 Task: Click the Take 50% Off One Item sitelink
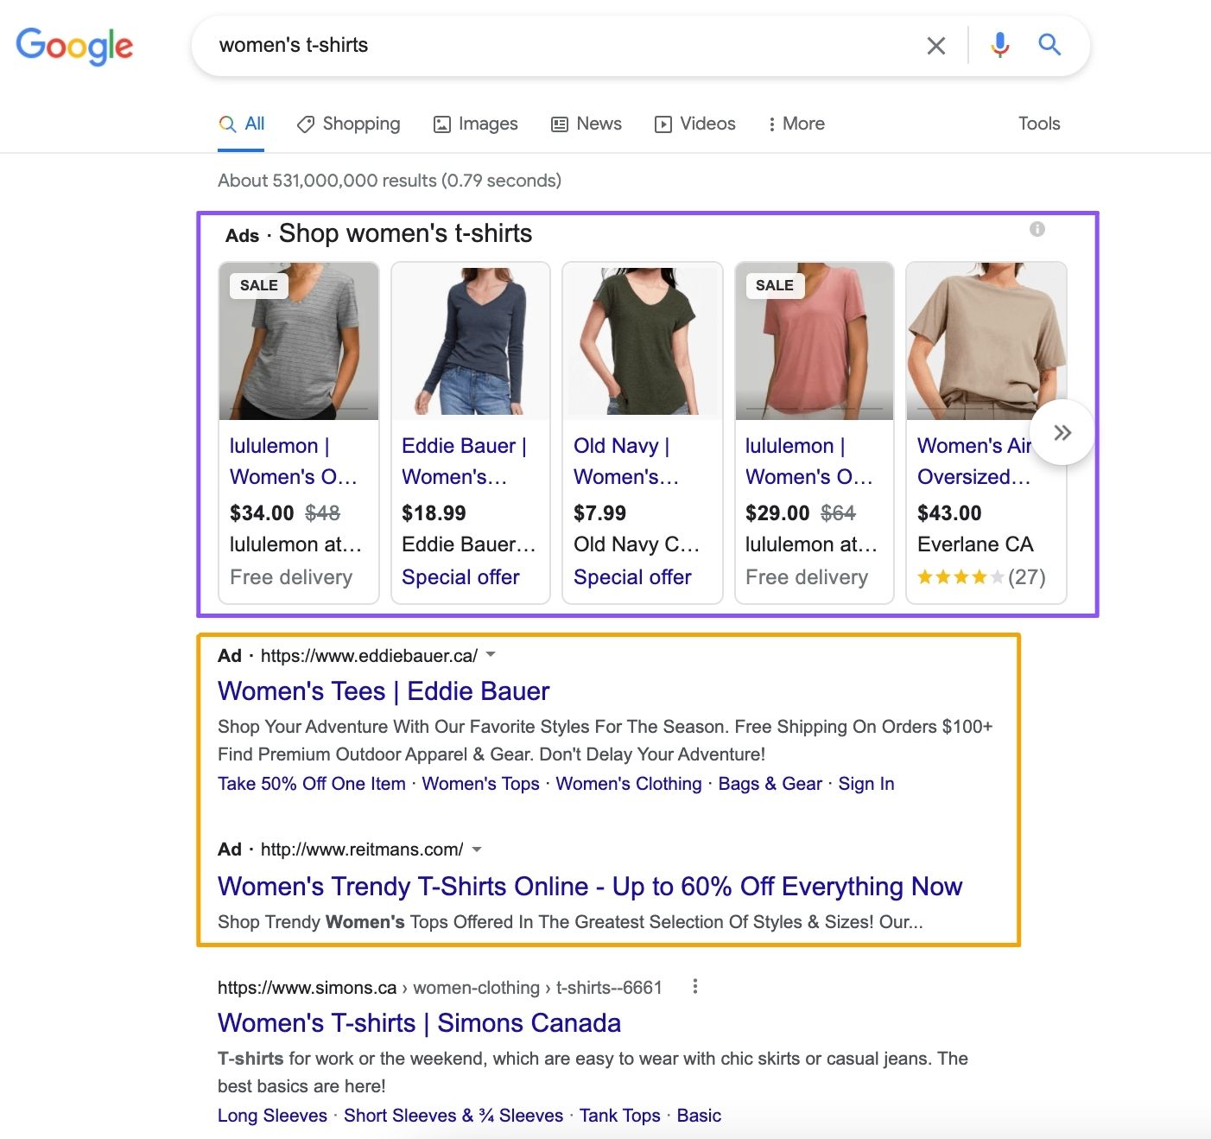tap(310, 784)
